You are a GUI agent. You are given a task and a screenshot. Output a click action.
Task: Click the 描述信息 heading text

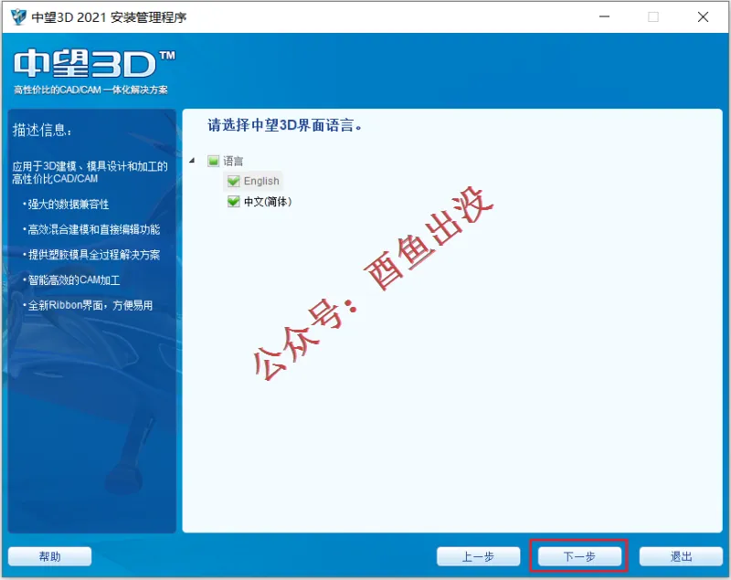pyautogui.click(x=42, y=130)
